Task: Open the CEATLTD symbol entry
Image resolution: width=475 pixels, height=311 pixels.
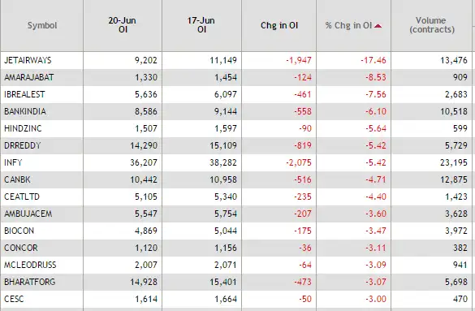Action: tap(22, 197)
